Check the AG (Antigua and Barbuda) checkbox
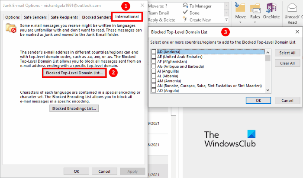This screenshot has height=178, width=303. click(154, 66)
